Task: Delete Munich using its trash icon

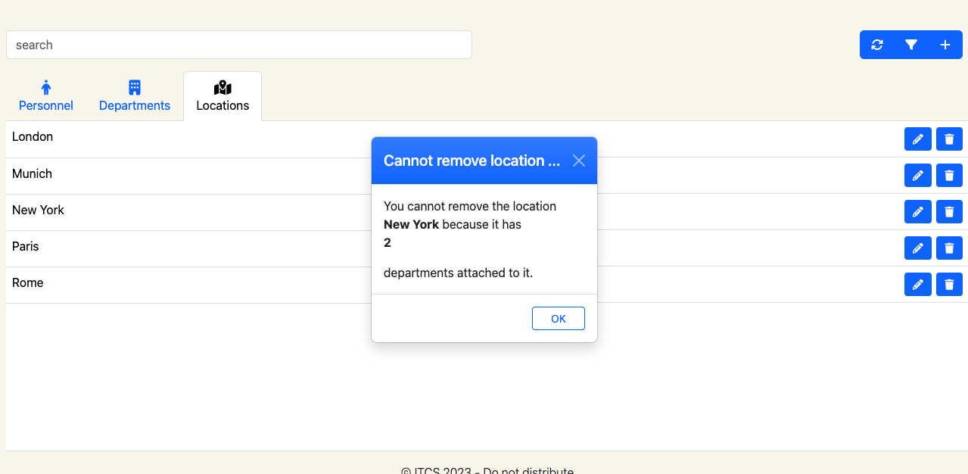Action: (x=949, y=175)
